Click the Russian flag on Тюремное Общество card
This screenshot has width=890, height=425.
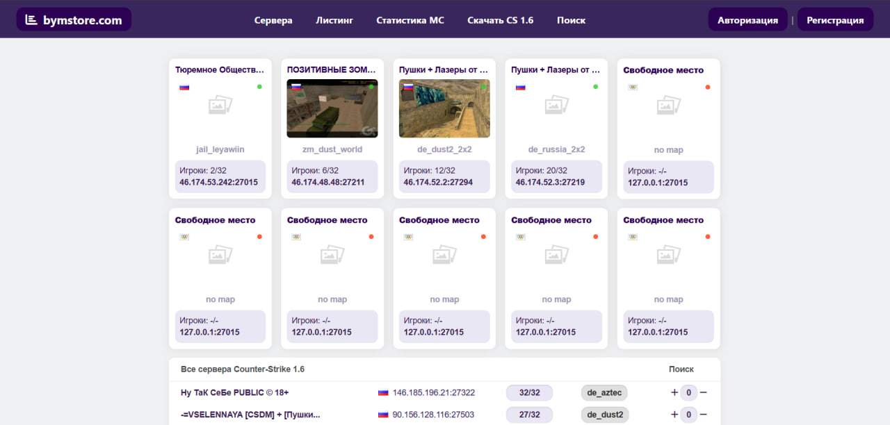[x=184, y=87]
